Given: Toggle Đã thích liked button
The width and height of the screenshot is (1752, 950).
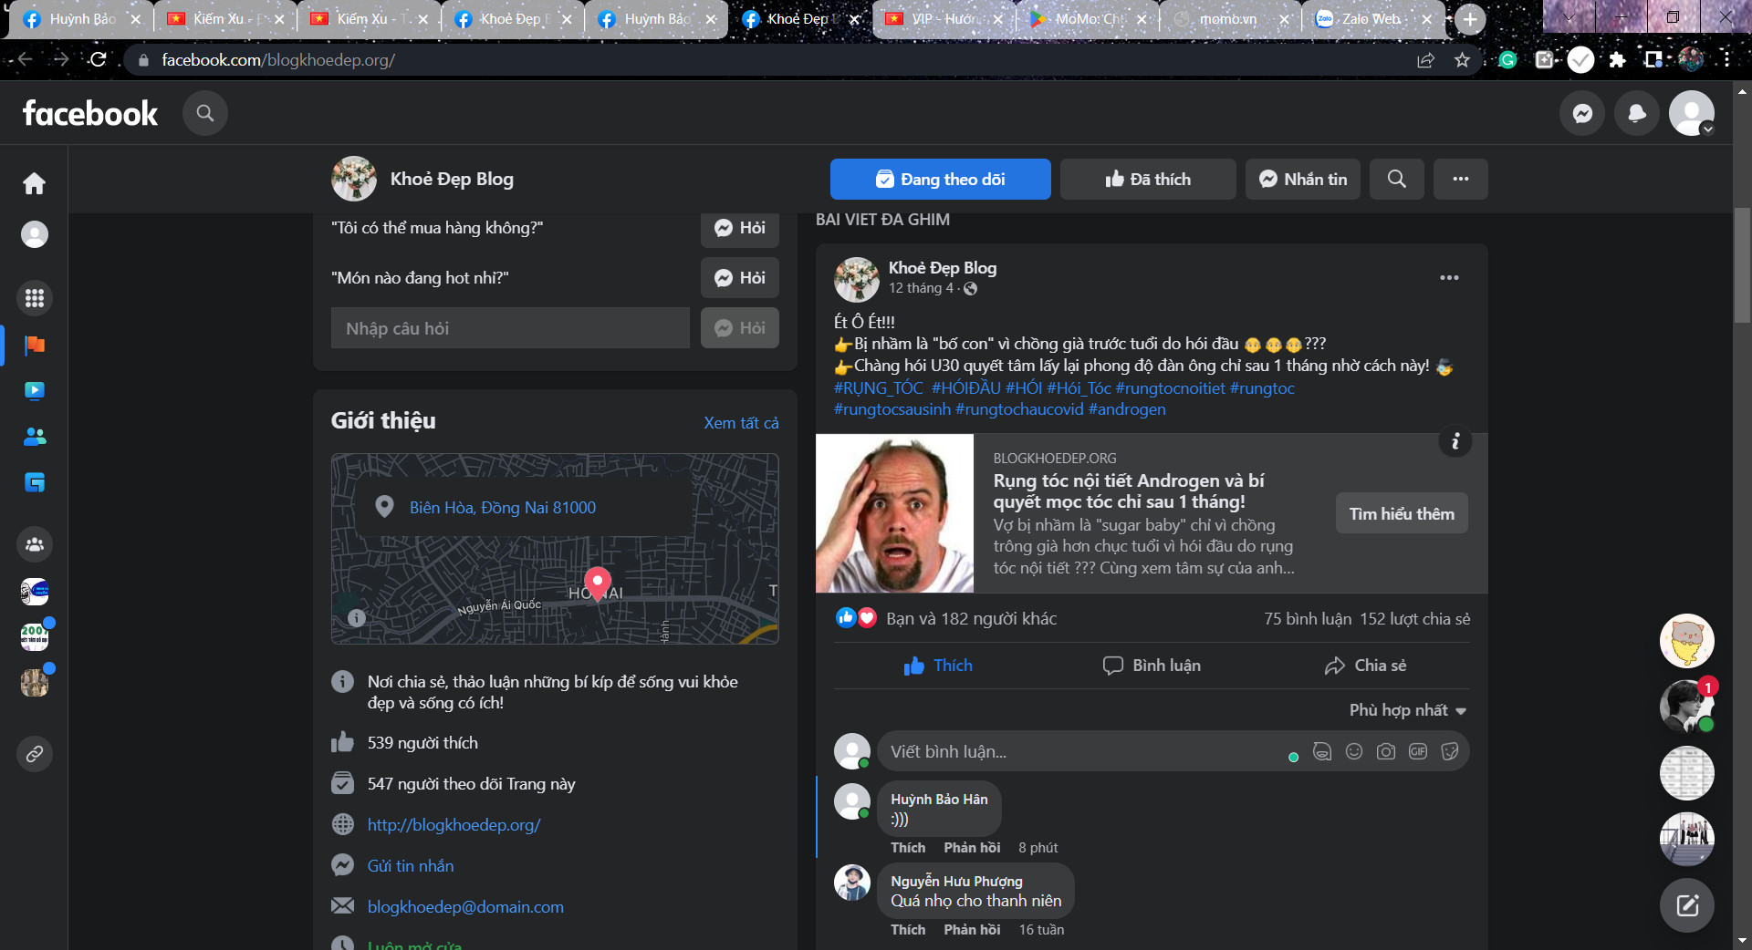Looking at the screenshot, I should (x=1148, y=179).
